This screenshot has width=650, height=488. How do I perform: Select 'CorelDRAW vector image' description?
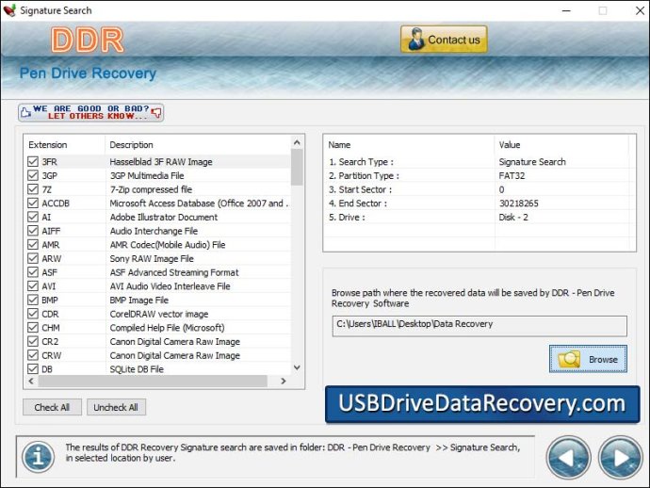tap(159, 314)
